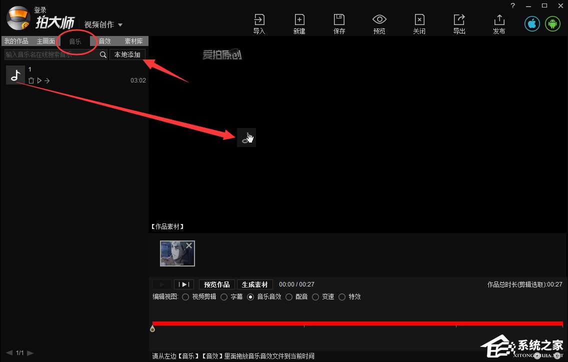Click the 生成素材 button
Viewport: 568px width, 362px height.
[x=254, y=284]
